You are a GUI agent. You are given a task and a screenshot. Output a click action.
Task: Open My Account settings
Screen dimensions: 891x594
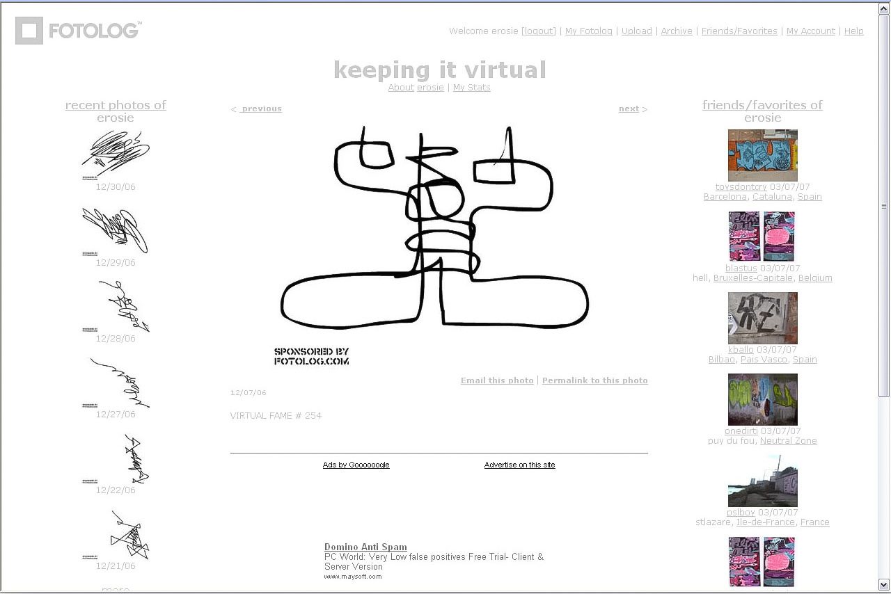tap(810, 31)
